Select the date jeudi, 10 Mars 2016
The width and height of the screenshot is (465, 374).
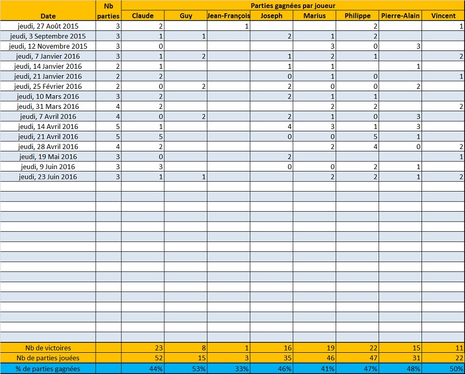coord(48,96)
